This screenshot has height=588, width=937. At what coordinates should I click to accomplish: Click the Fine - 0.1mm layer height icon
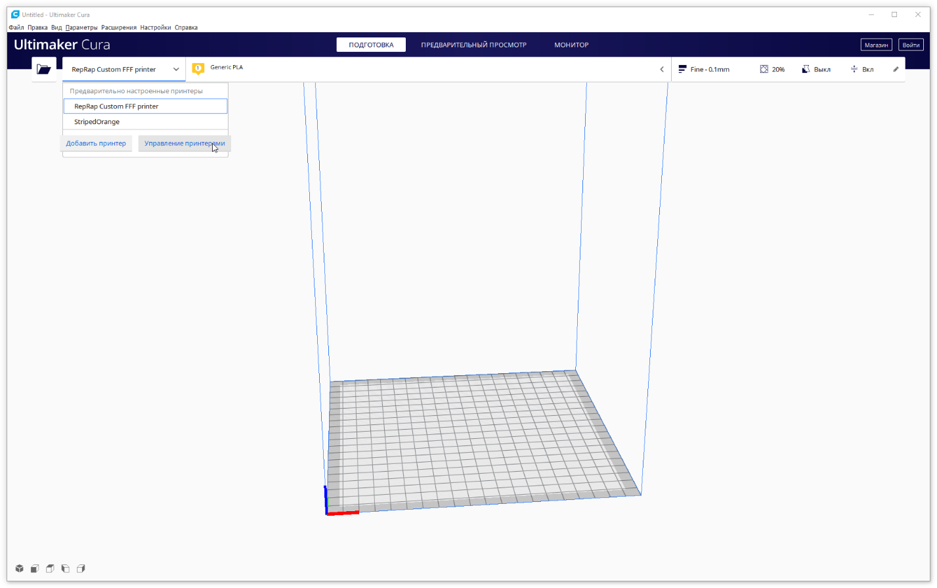tap(682, 69)
